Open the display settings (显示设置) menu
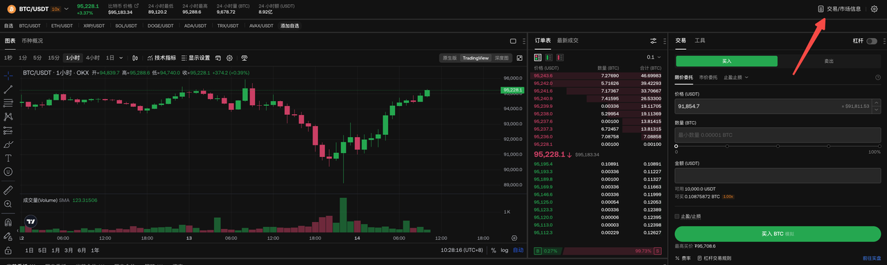The image size is (887, 265). point(195,58)
